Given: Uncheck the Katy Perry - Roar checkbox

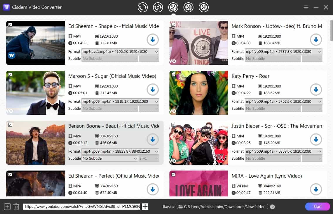Looking at the screenshot, I should [x=173, y=75].
